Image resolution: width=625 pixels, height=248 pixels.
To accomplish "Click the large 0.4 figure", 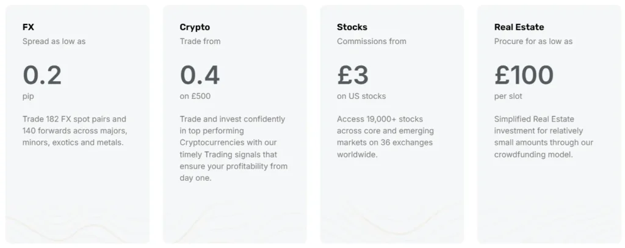I will point(200,75).
